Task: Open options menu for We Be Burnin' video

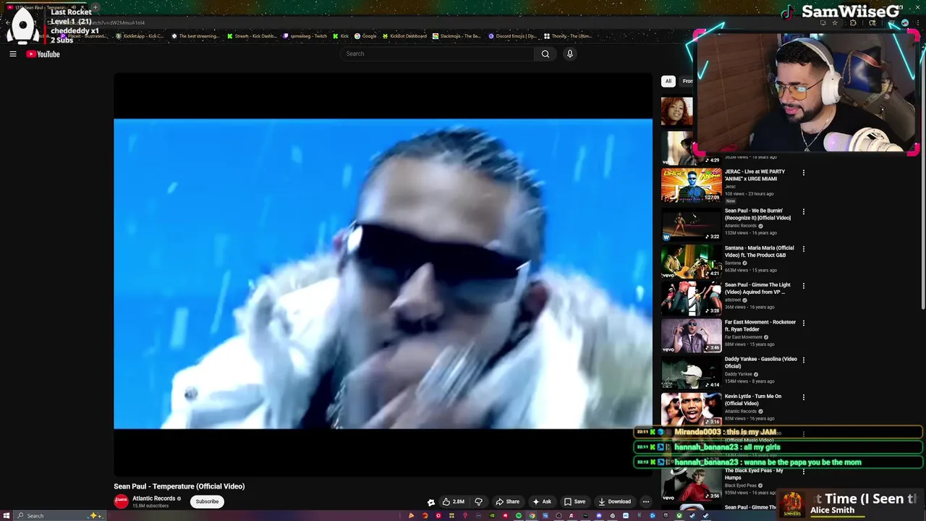Action: pyautogui.click(x=803, y=212)
